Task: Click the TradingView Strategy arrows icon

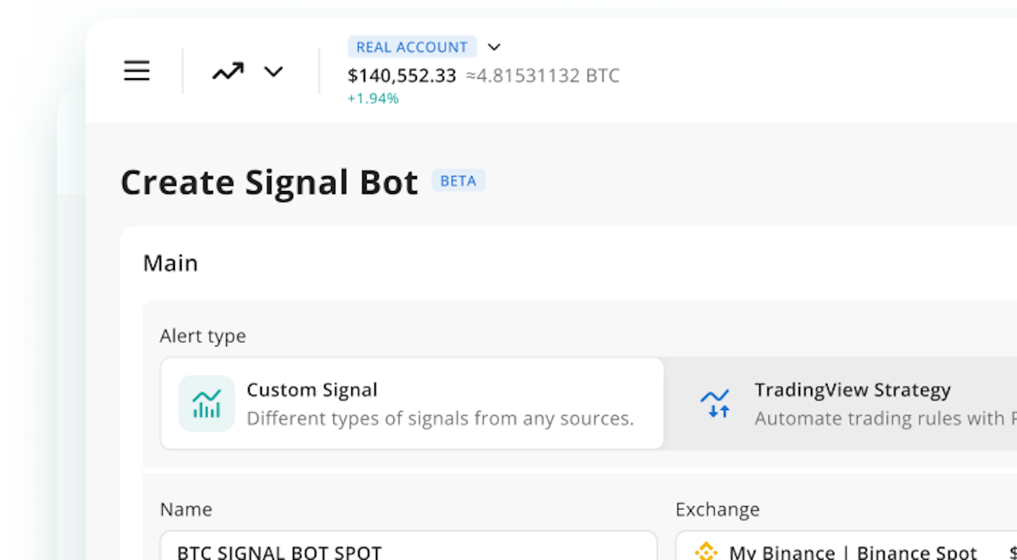Action: coord(715,404)
